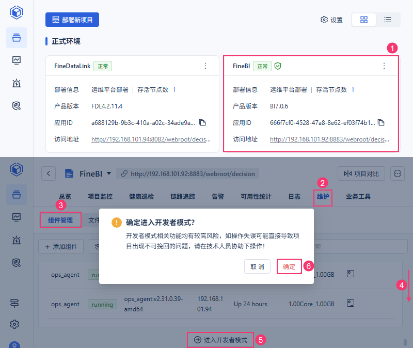Screen dimensions: 413x348
Task: Click the lower platform logo in sidebar
Action: (17, 169)
